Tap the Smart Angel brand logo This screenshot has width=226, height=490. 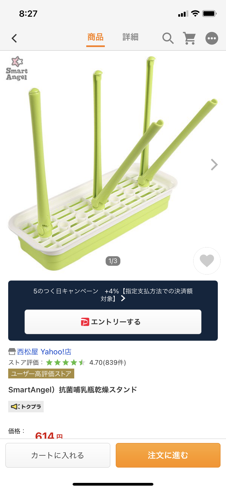[x=17, y=68]
